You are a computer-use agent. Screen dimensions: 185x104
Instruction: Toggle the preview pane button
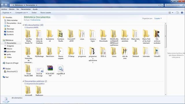tap(177, 13)
